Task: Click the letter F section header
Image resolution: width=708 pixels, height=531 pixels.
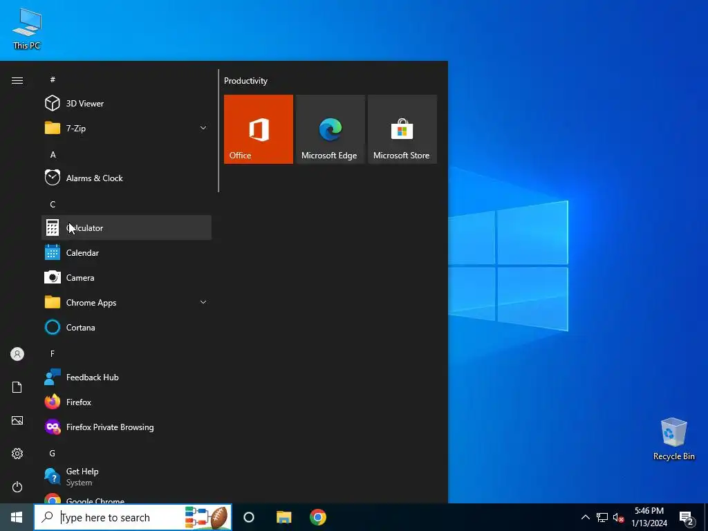Action: (53, 353)
